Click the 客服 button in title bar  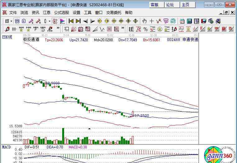coord(156,5)
